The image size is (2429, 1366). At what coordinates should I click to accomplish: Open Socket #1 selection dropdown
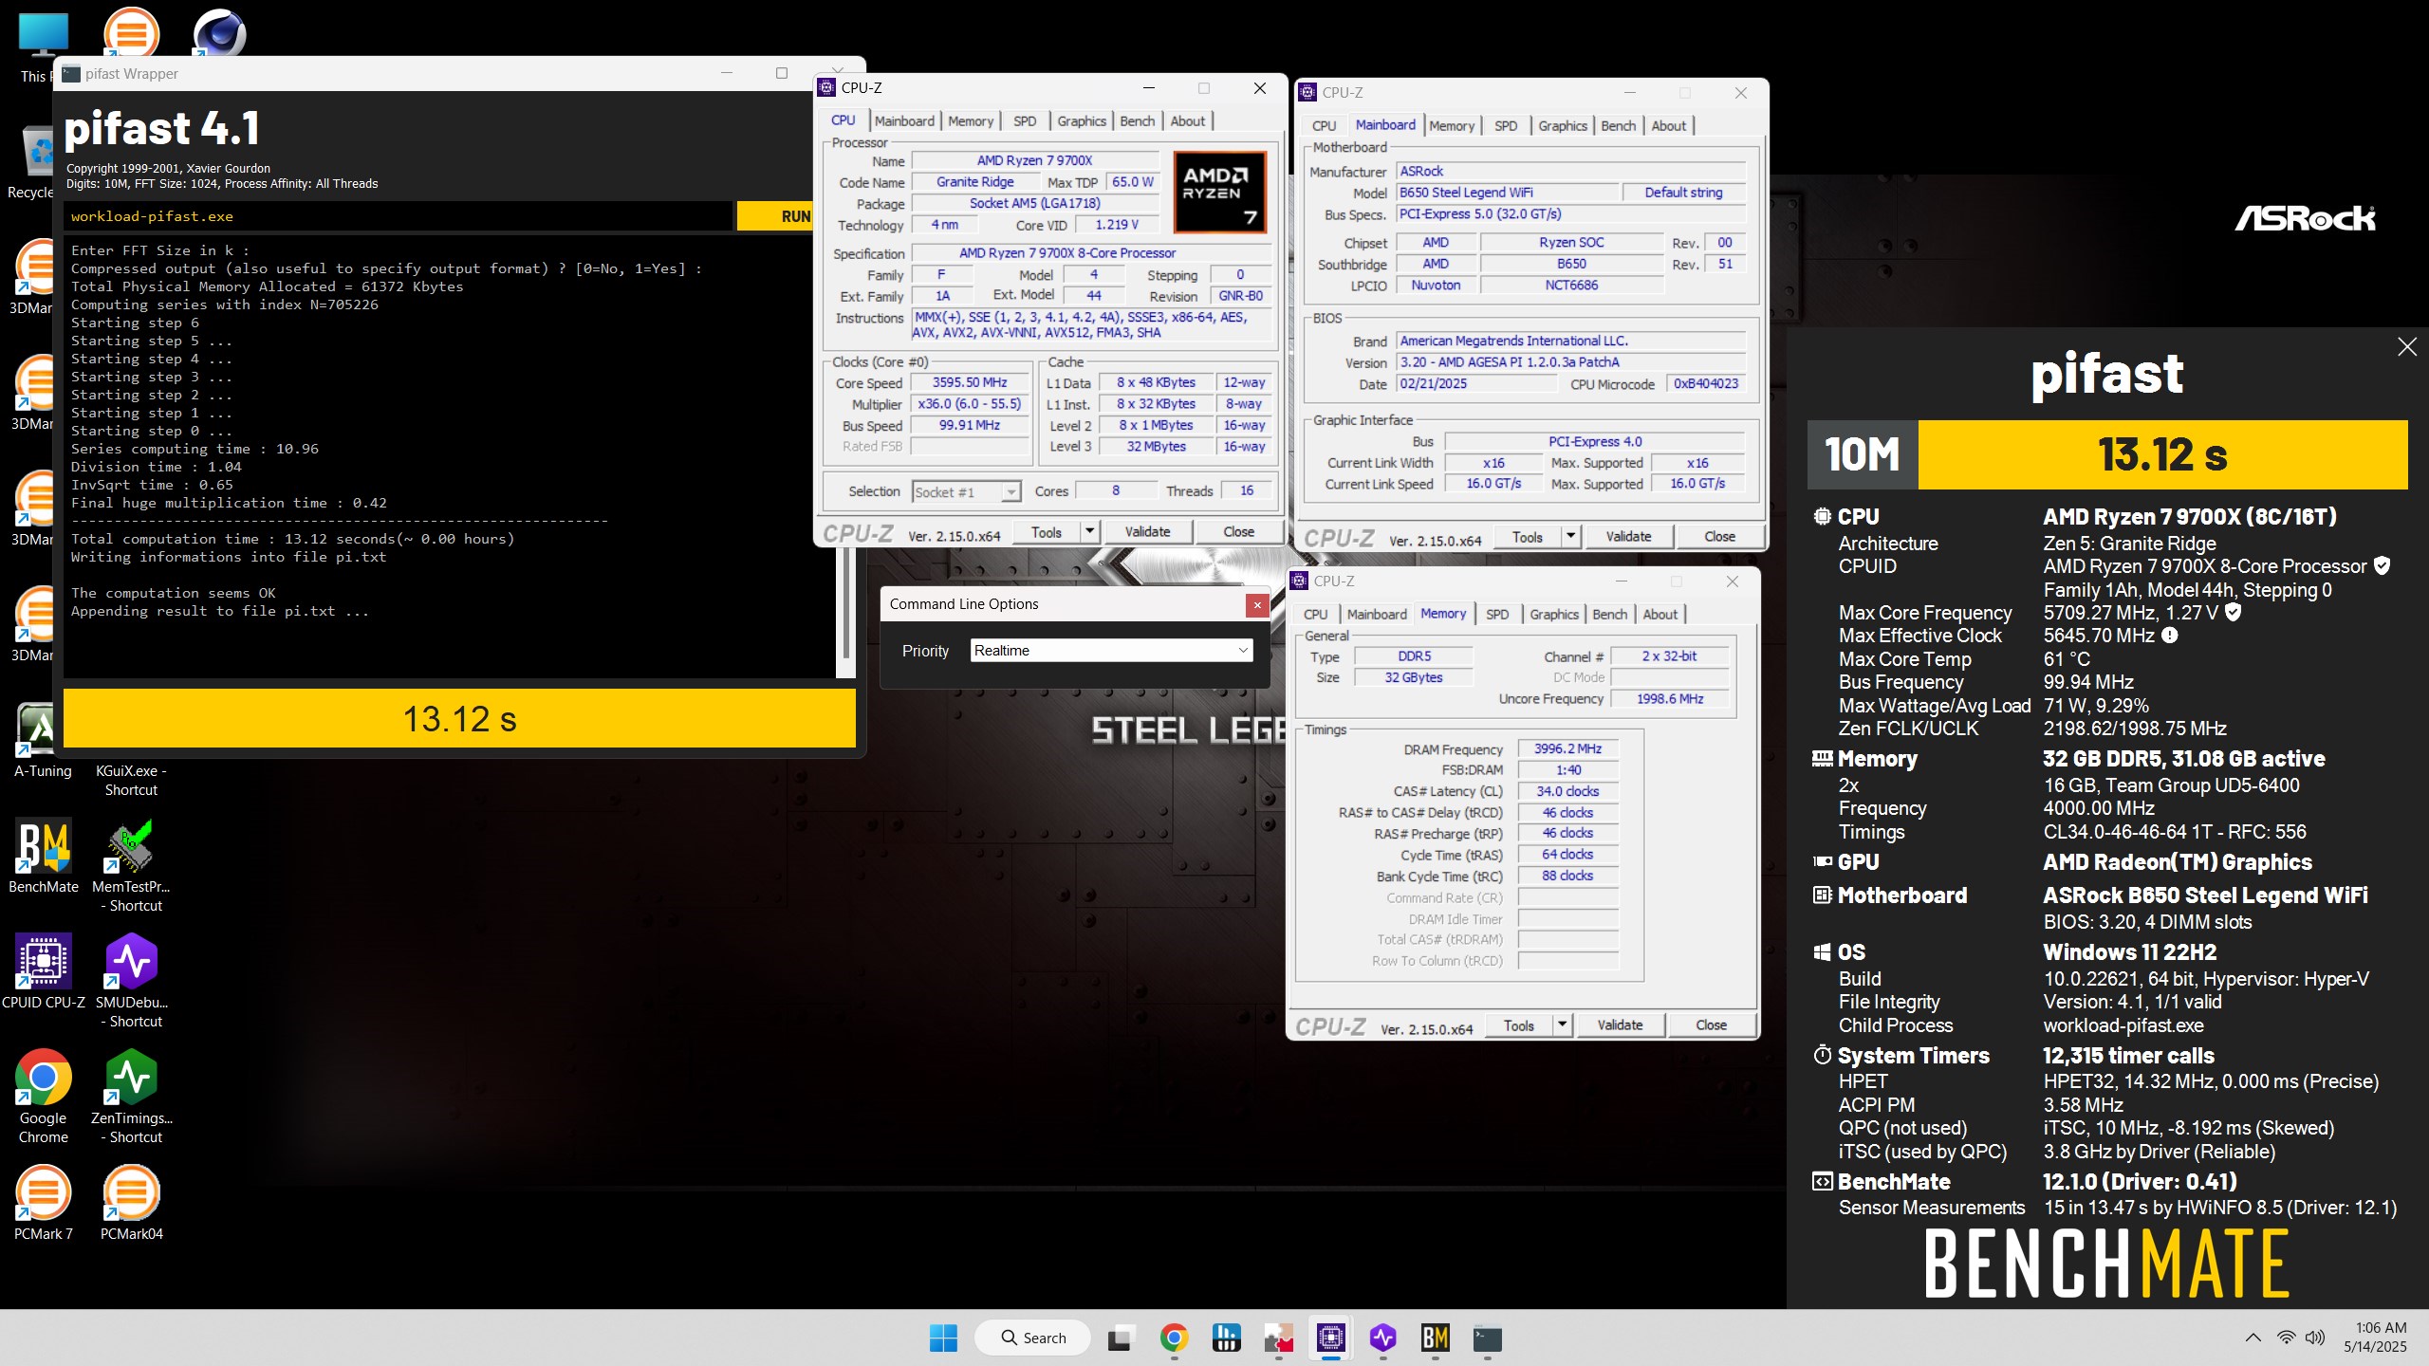pyautogui.click(x=966, y=491)
